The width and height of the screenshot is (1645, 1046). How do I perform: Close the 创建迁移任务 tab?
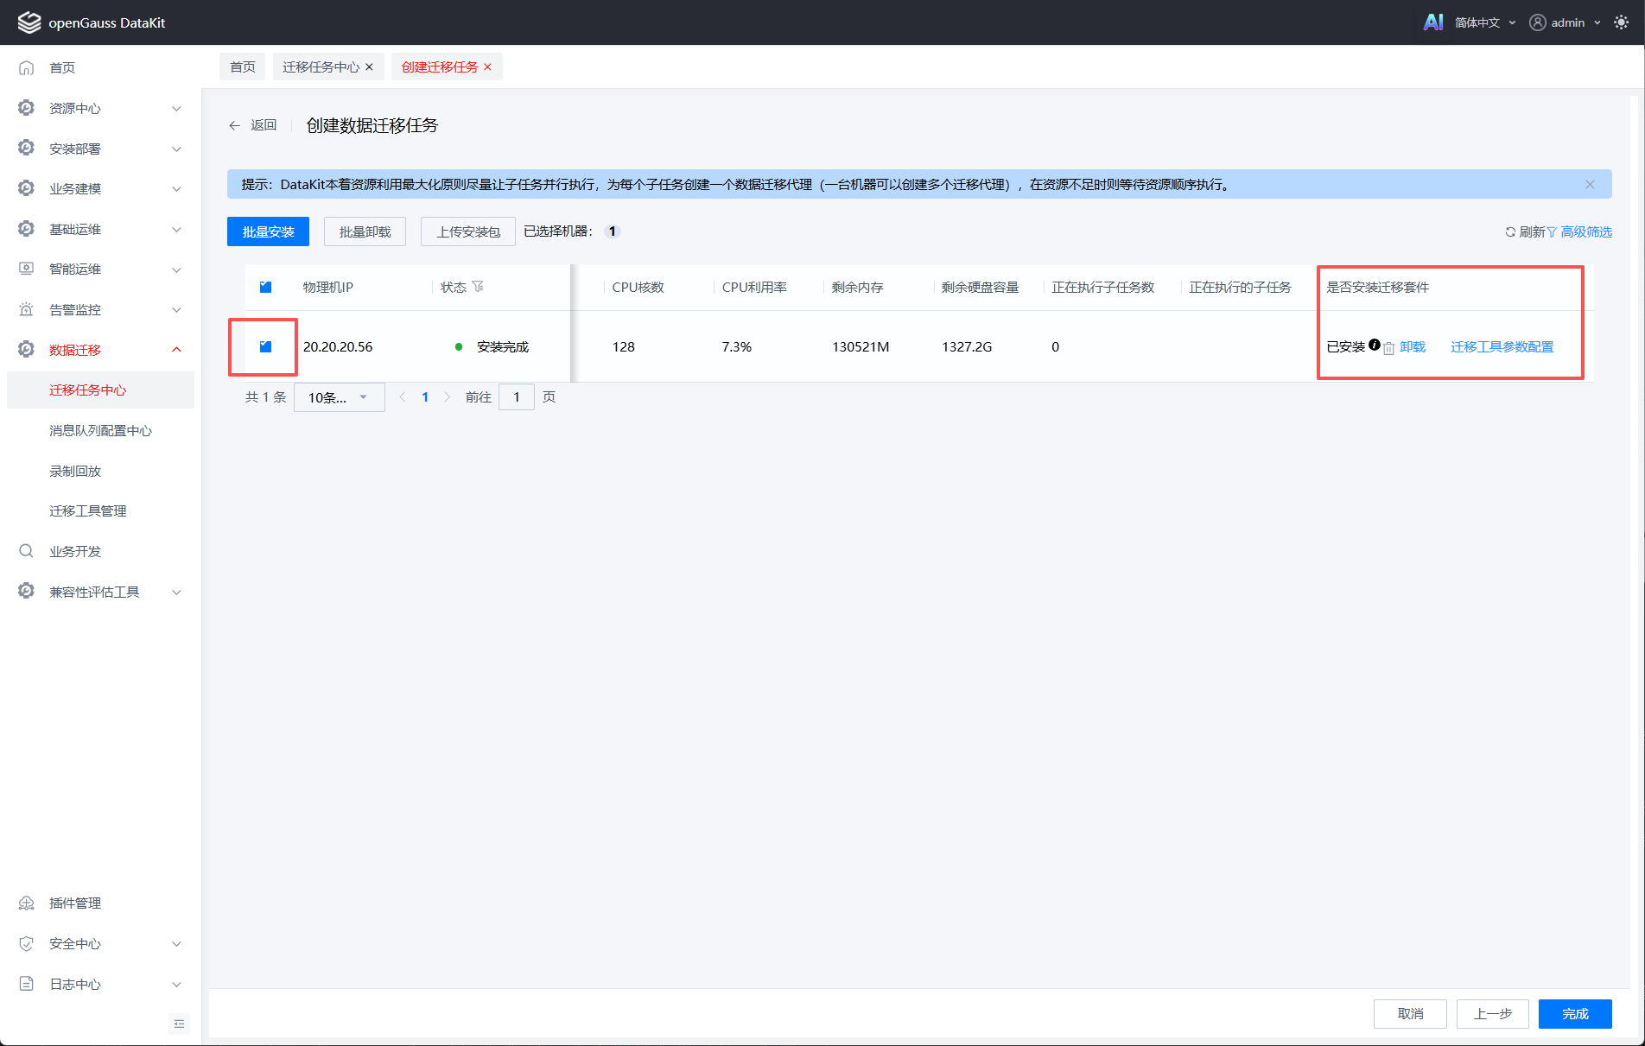pos(487,67)
